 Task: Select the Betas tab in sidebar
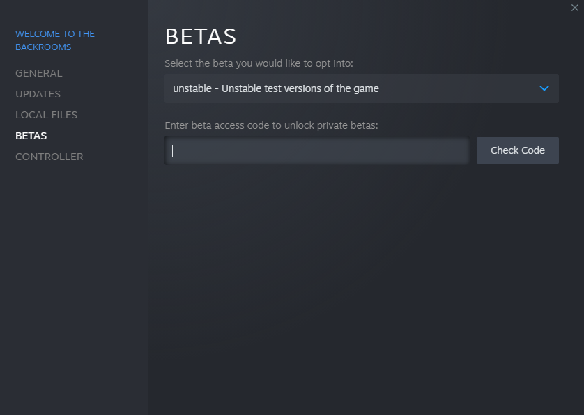point(31,136)
